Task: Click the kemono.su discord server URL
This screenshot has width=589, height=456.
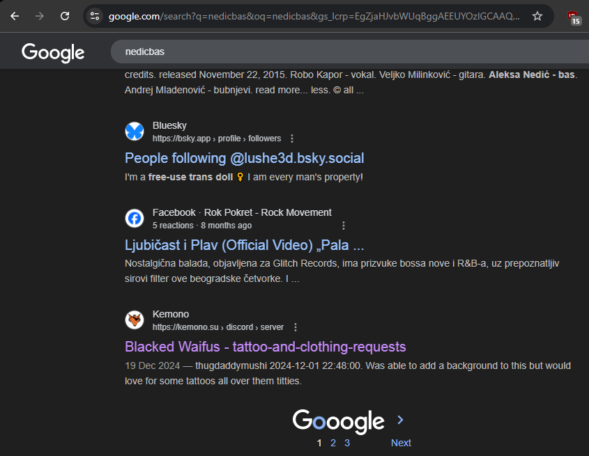Action: click(218, 327)
